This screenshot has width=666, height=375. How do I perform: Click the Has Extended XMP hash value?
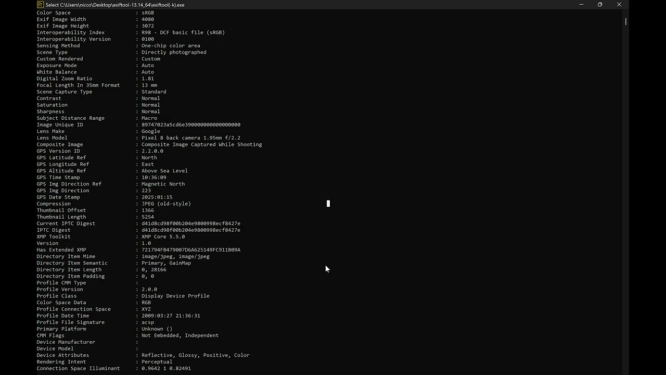point(191,250)
